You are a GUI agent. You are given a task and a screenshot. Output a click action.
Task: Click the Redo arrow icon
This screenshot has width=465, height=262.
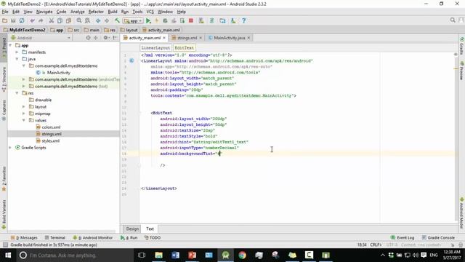(x=41, y=21)
